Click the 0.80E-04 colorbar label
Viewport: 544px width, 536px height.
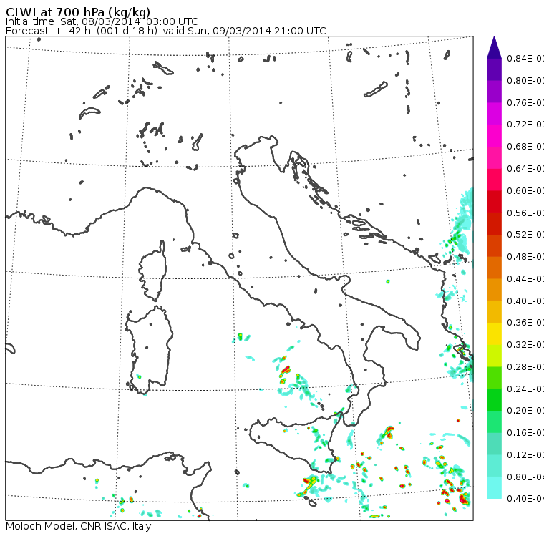pyautogui.click(x=525, y=477)
